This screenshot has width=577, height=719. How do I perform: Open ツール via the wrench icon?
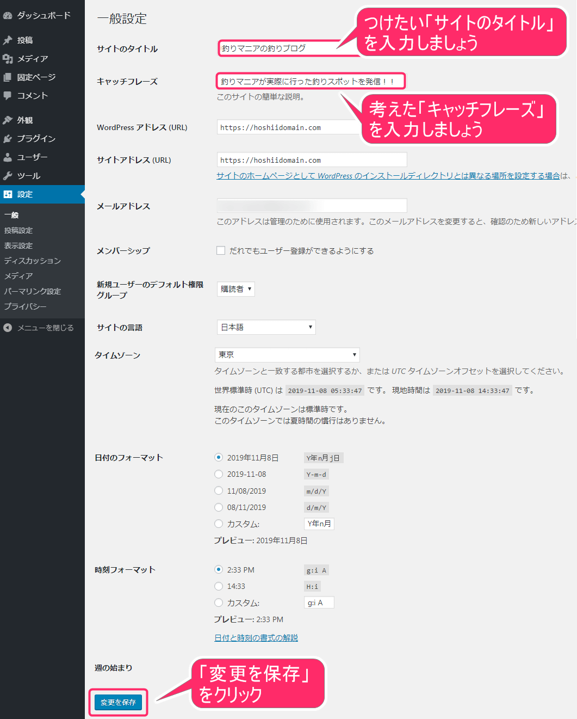coord(8,175)
